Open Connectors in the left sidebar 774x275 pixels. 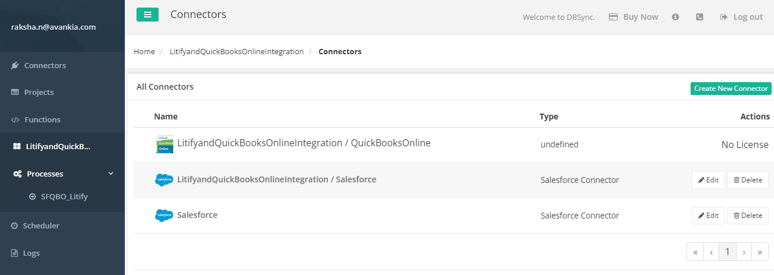click(45, 65)
